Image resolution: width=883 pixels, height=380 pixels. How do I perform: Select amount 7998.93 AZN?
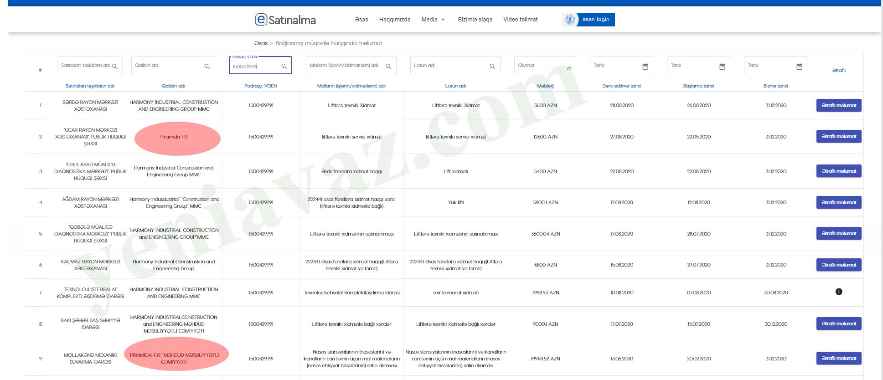point(545,293)
